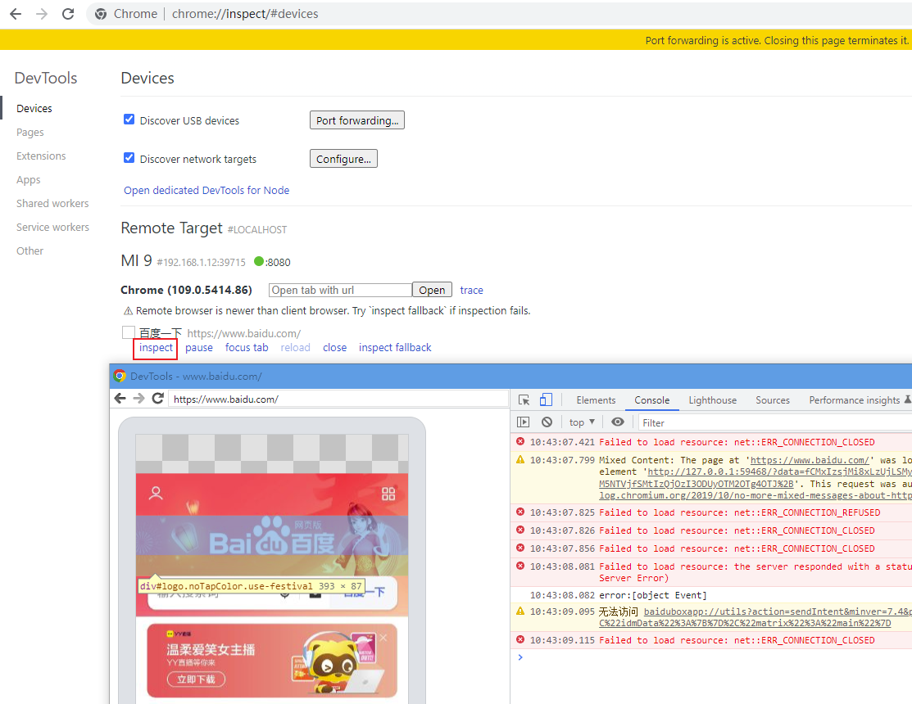The height and width of the screenshot is (704, 912).
Task: Click forward arrow in DevTools remote browser
Action: [x=138, y=399]
